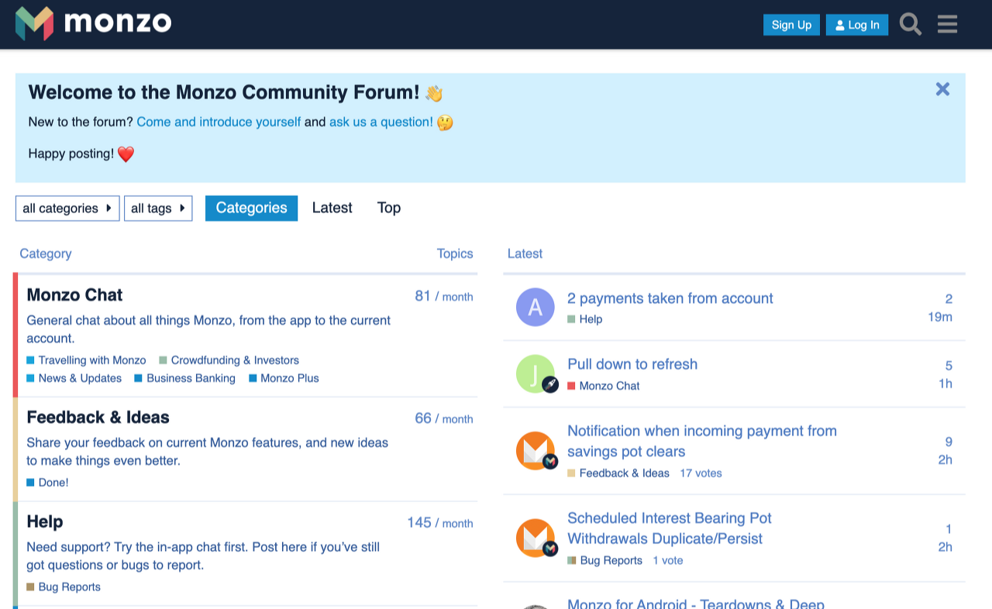Open the Bug Reports subcategory under Help
Image resolution: width=992 pixels, height=609 pixels.
[64, 587]
